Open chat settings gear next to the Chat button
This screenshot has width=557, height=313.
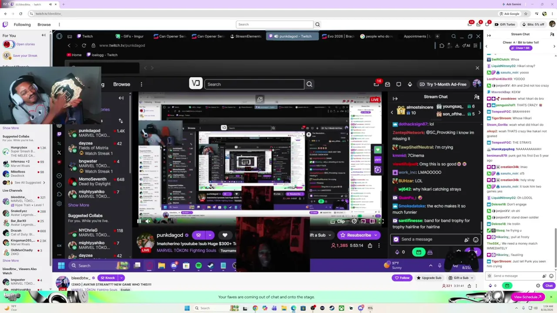pyautogui.click(x=538, y=286)
